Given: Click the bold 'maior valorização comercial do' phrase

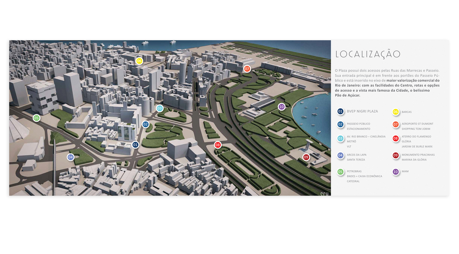Looking at the screenshot, I should [413, 80].
